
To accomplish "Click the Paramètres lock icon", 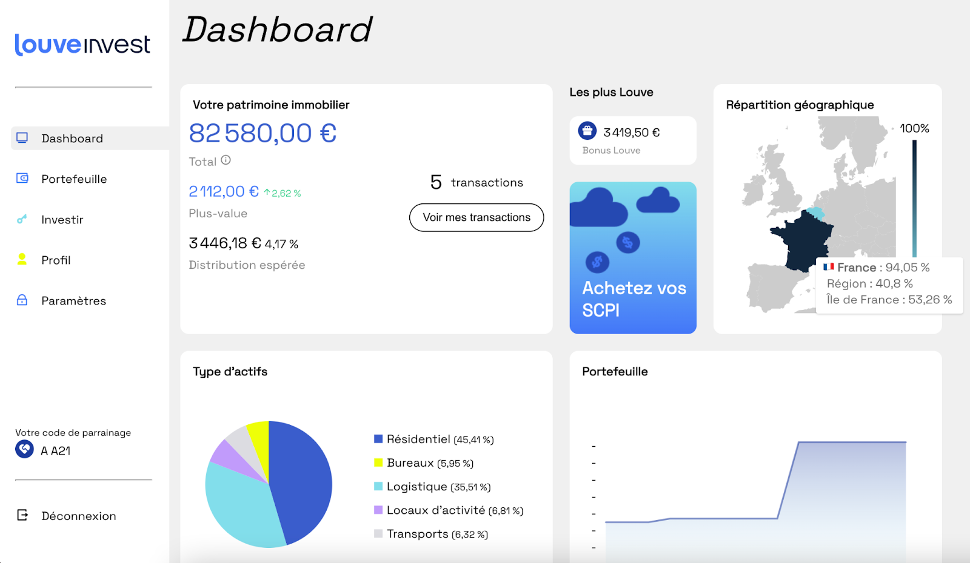I will click(x=22, y=300).
